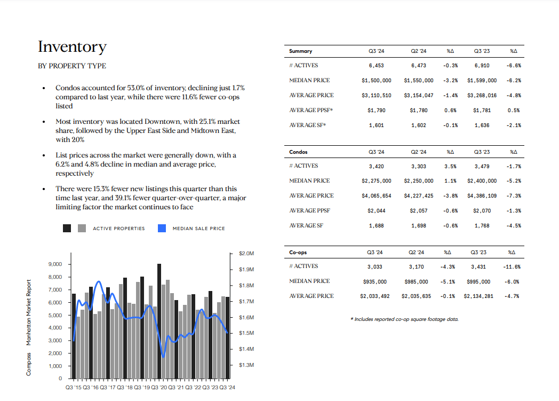Click Condos actives value 3,479
Image resolution: width=559 pixels, height=401 pixels.
click(482, 167)
